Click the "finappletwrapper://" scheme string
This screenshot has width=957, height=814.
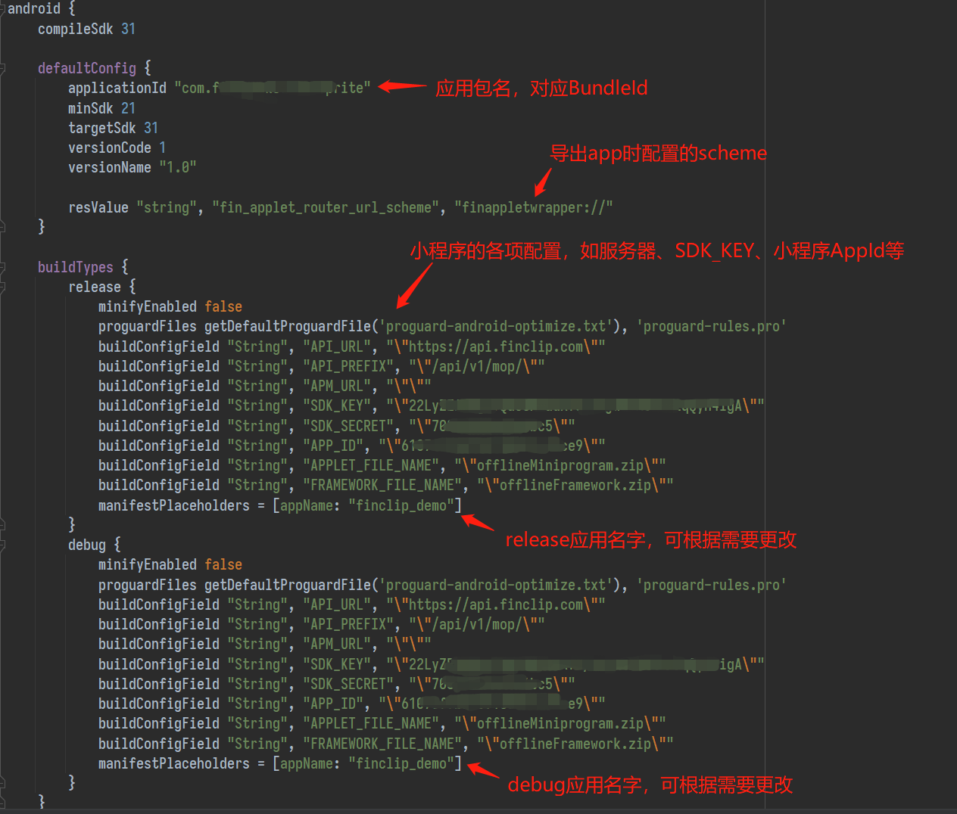(533, 207)
